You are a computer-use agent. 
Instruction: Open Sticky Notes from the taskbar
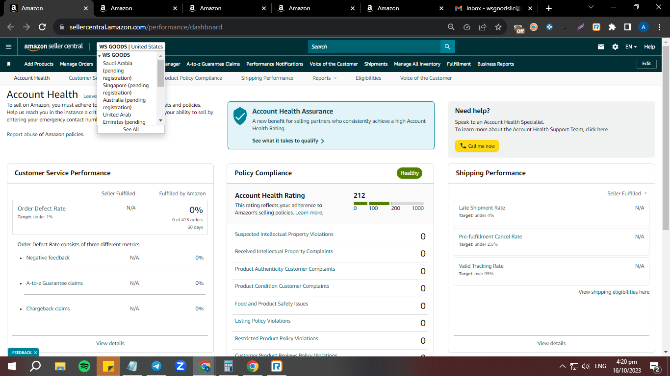point(108,366)
